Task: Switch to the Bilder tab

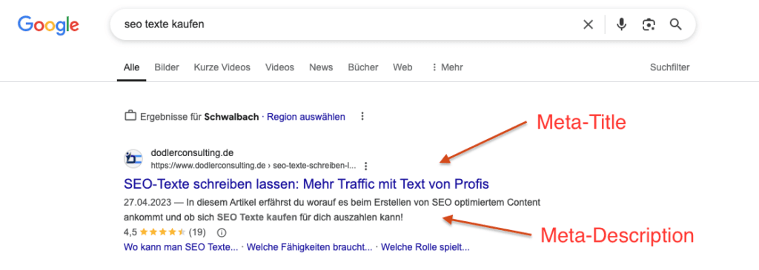Action: click(167, 67)
